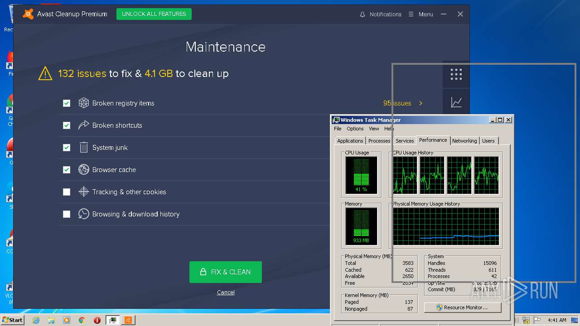The width and height of the screenshot is (580, 326).
Task: Click the 4:41 AM system clock
Action: click(557, 320)
